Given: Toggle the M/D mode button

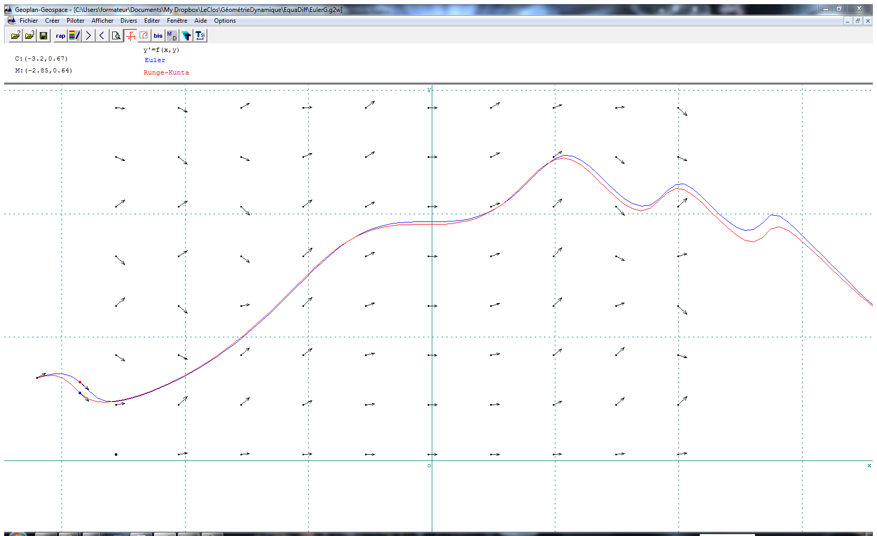Looking at the screenshot, I should point(172,36).
